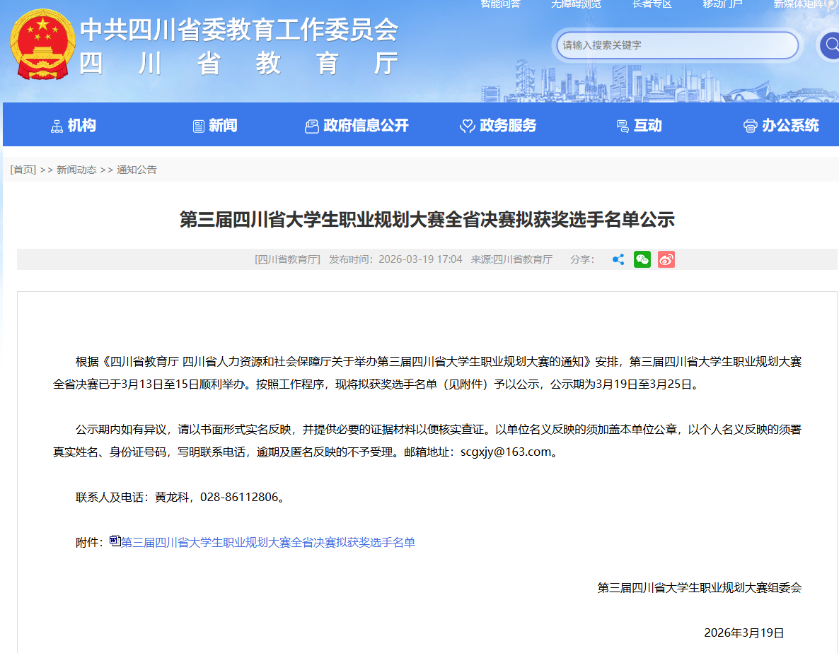Open the 政府信息公开 menu
The image size is (839, 653).
(x=357, y=126)
